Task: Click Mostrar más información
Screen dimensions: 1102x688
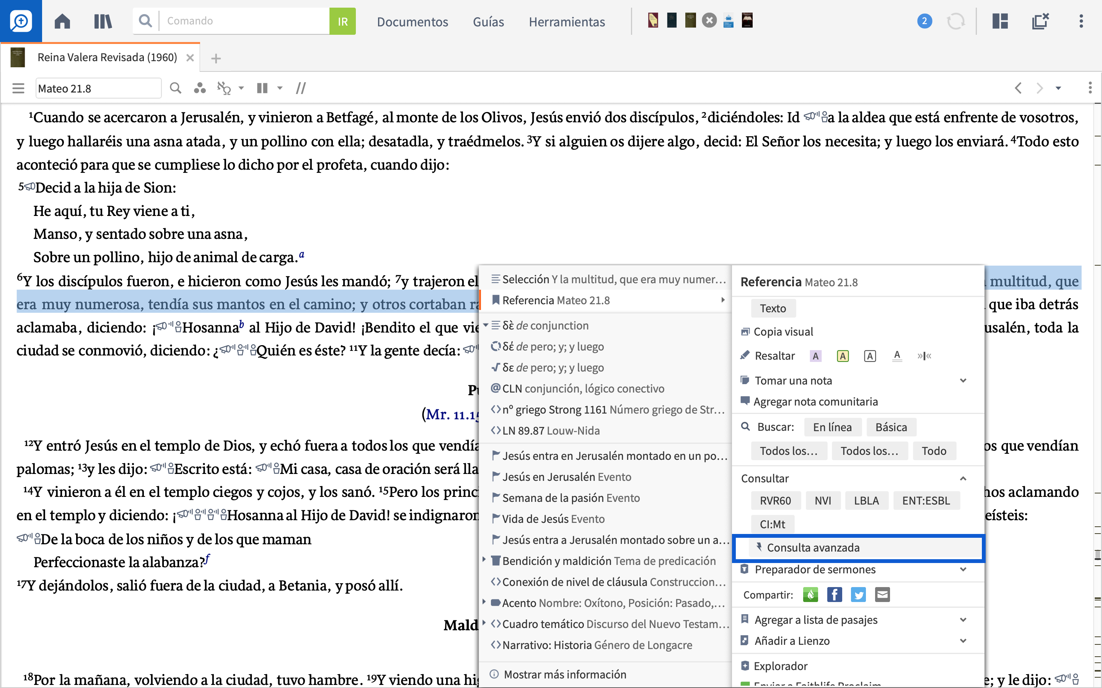Action: (565, 674)
